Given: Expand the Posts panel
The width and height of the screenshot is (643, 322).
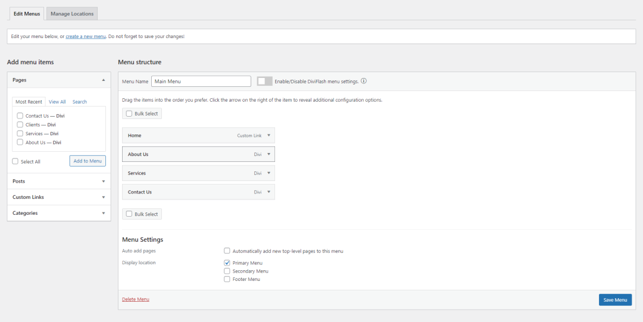Looking at the screenshot, I should tap(59, 182).
